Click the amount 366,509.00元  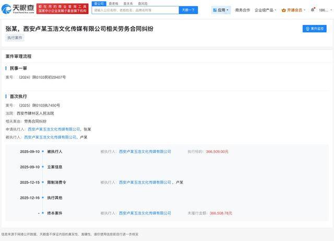click(x=217, y=152)
